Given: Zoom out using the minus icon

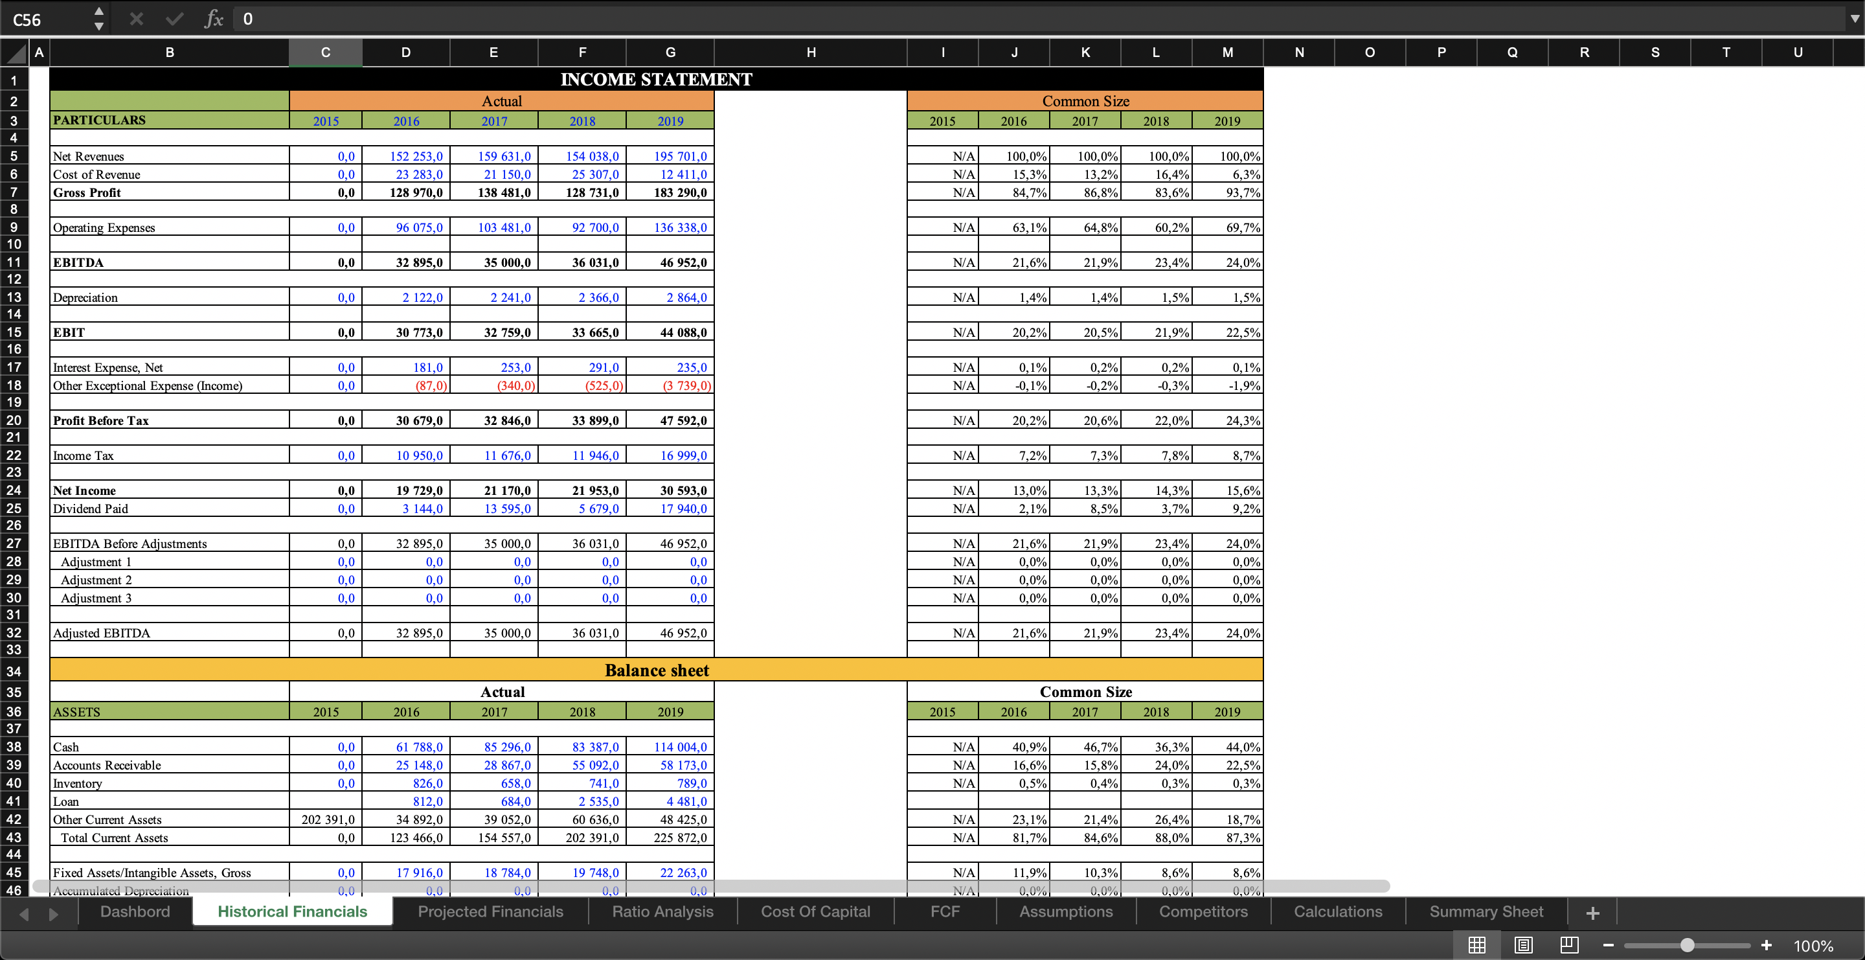Looking at the screenshot, I should tap(1609, 945).
